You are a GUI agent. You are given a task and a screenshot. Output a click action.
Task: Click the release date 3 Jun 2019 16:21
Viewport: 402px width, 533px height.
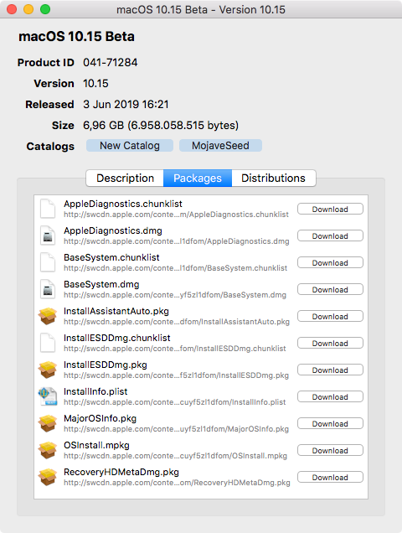[x=126, y=105]
